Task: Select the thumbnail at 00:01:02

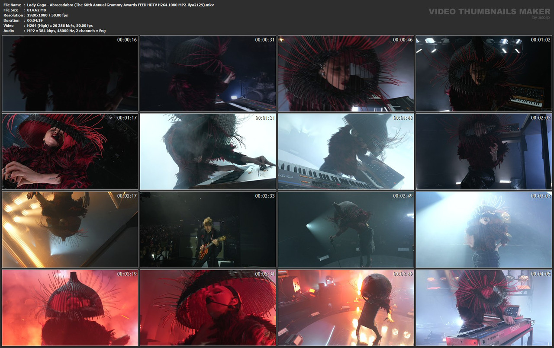Action: pyautogui.click(x=484, y=73)
